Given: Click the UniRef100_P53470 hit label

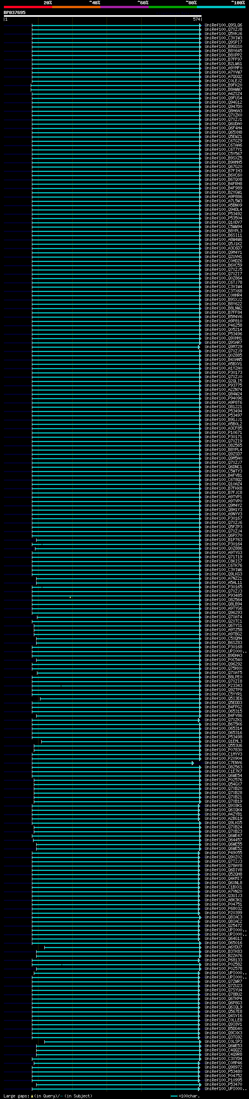Looking at the screenshot, I should point(223,1084).
